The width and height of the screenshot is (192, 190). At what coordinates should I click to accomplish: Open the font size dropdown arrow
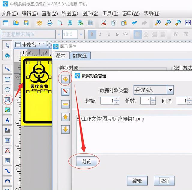[81, 34]
